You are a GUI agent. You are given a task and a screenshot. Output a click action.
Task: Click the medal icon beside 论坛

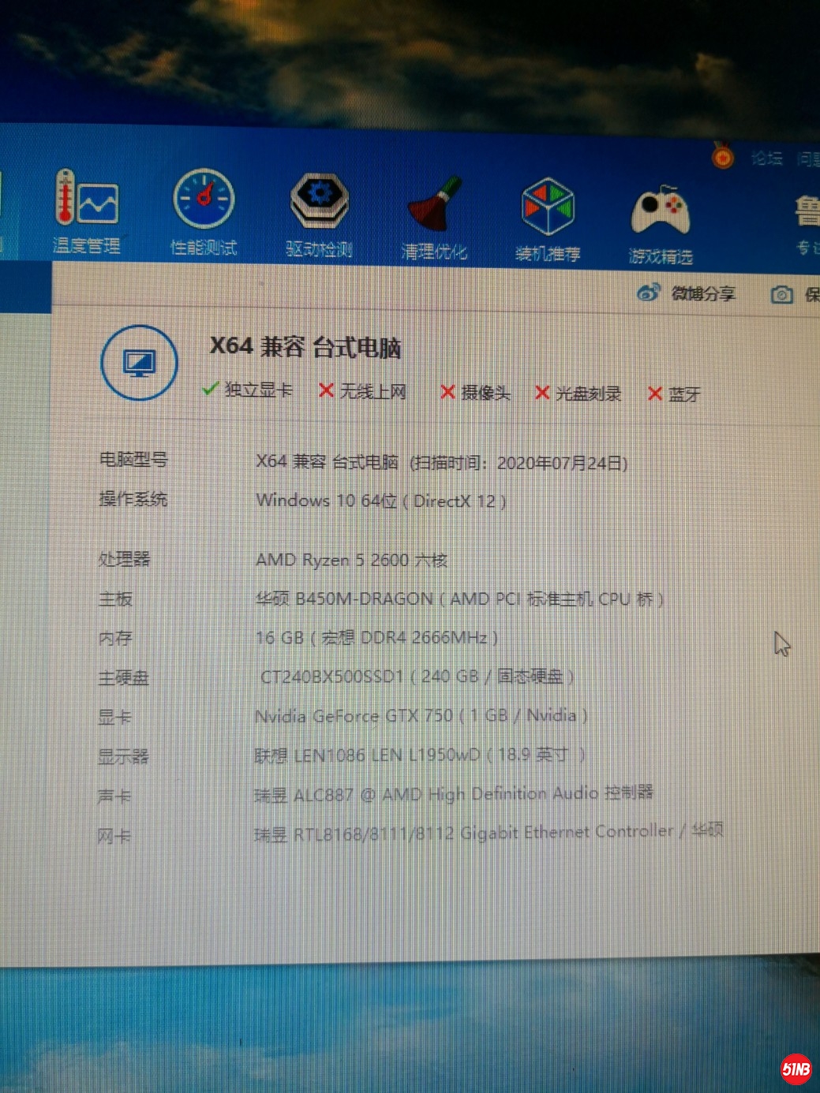[x=722, y=156]
